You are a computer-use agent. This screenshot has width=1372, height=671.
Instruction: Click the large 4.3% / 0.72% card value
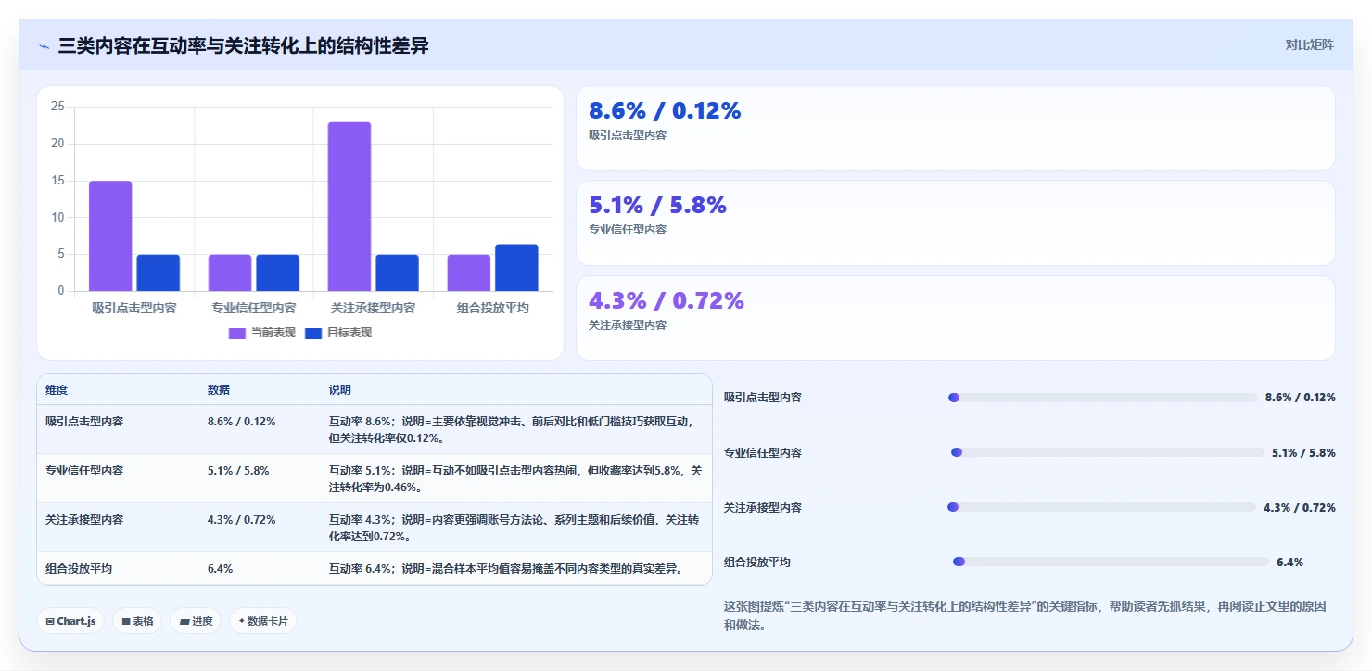click(x=667, y=301)
